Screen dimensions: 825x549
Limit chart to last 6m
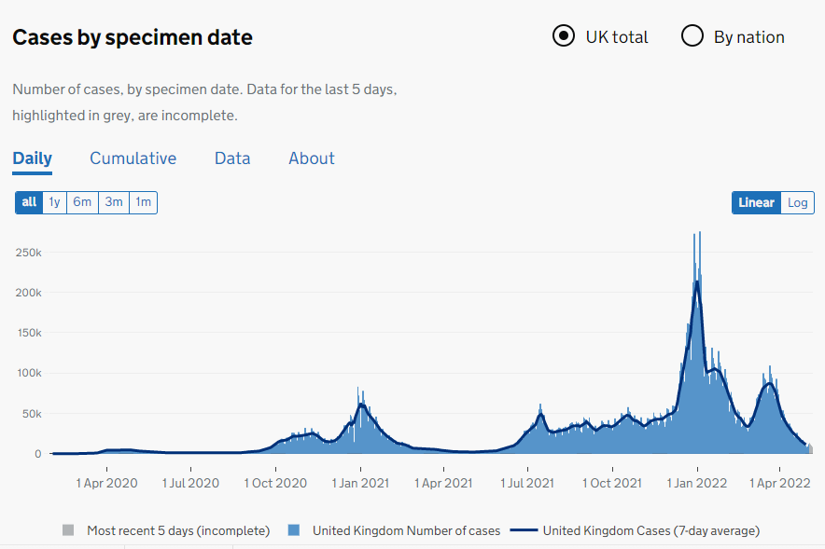(82, 202)
